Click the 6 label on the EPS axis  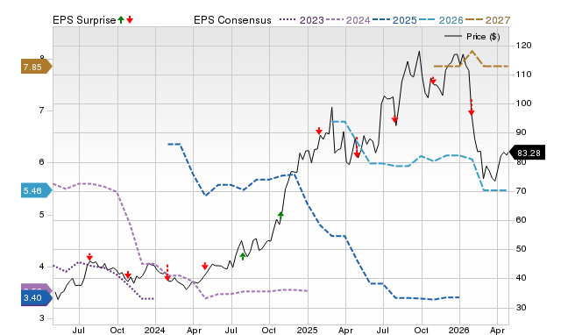tap(41, 162)
